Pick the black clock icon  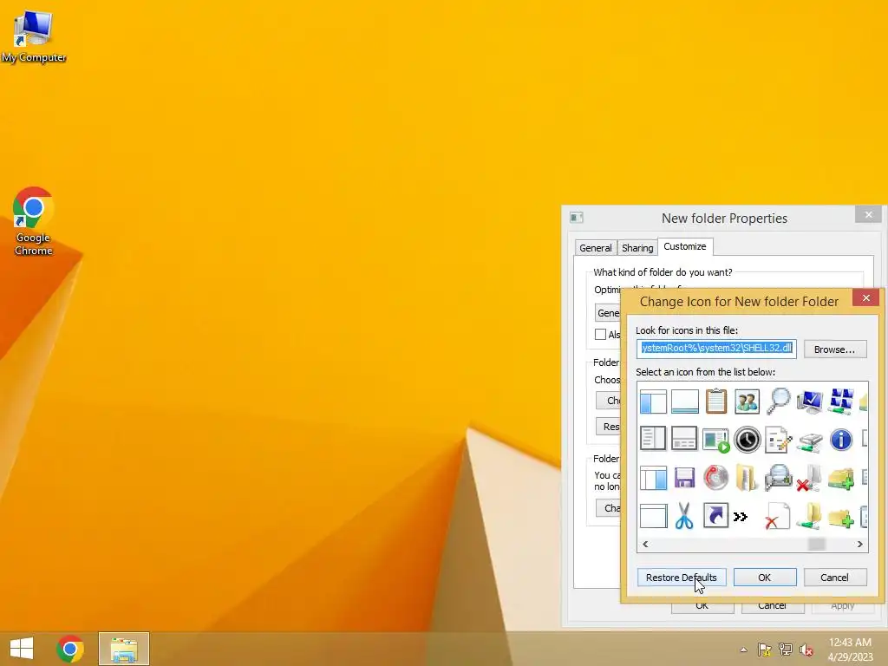coord(747,440)
